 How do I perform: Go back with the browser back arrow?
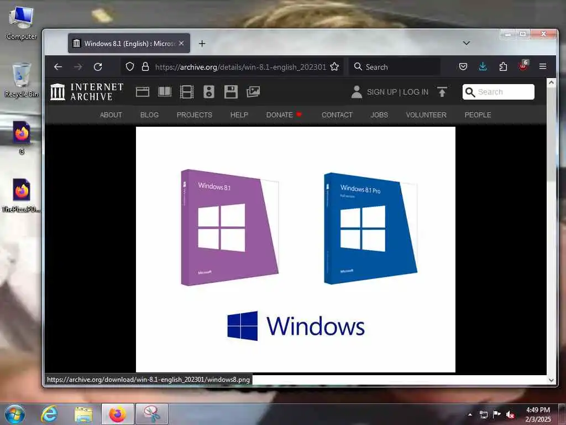click(57, 67)
